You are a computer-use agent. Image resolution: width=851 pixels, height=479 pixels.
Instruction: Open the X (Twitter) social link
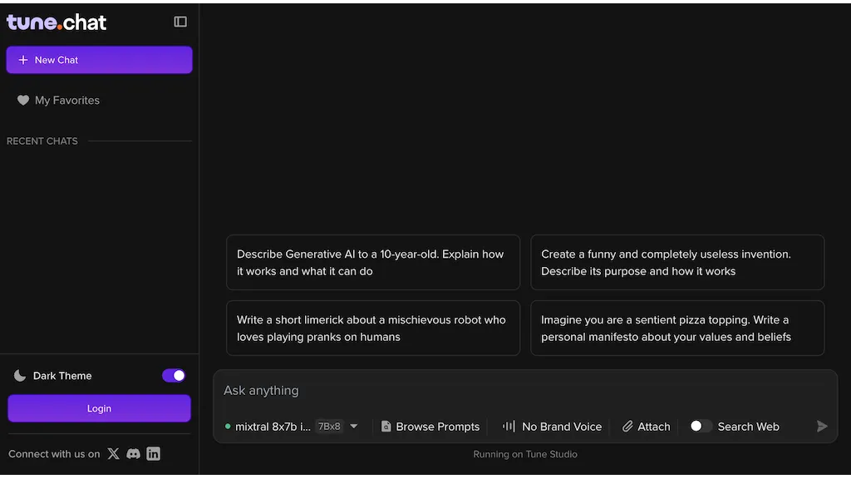[113, 453]
